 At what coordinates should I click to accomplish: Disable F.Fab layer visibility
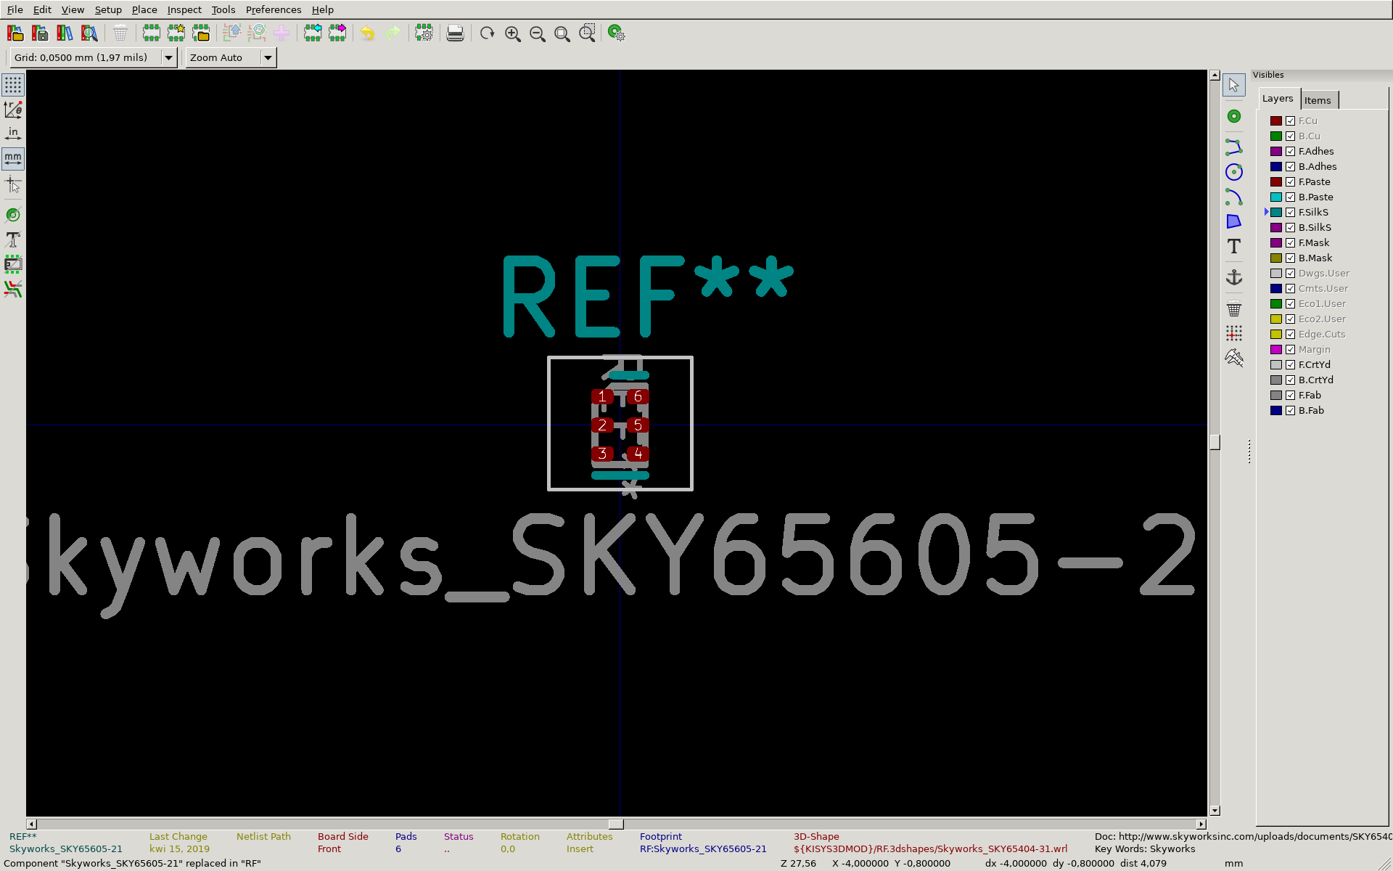pos(1290,396)
